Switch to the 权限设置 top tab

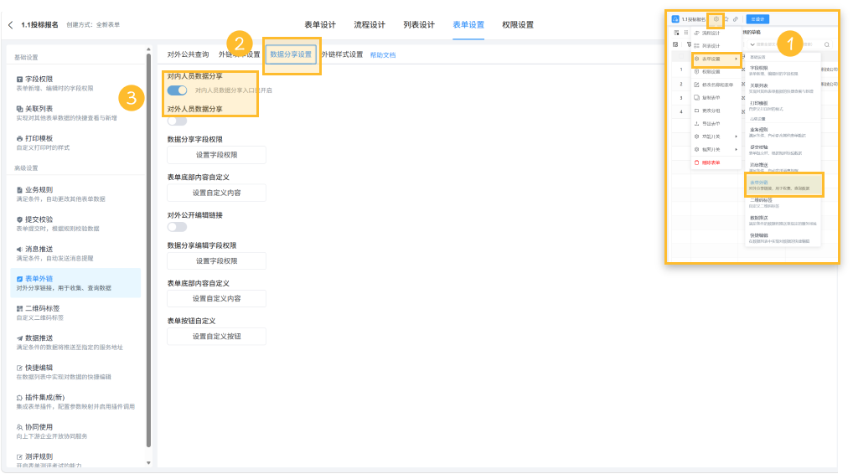click(x=518, y=25)
